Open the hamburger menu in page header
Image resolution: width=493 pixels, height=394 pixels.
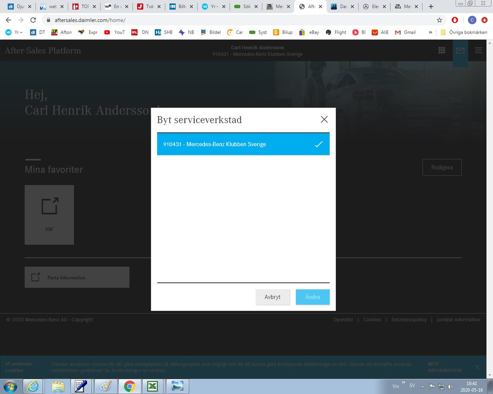tap(479, 50)
